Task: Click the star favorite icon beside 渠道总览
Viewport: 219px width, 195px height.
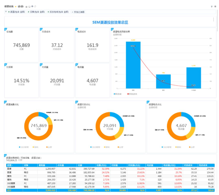Action: tap(16, 6)
